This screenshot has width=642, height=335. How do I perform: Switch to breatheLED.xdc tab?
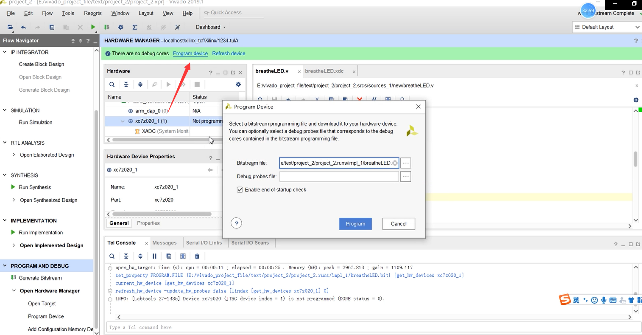324,71
